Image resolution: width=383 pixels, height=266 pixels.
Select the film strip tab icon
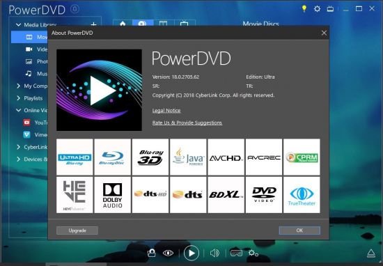coord(163,23)
